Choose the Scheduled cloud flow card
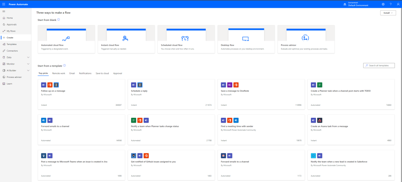402x182 pixels. (186, 39)
